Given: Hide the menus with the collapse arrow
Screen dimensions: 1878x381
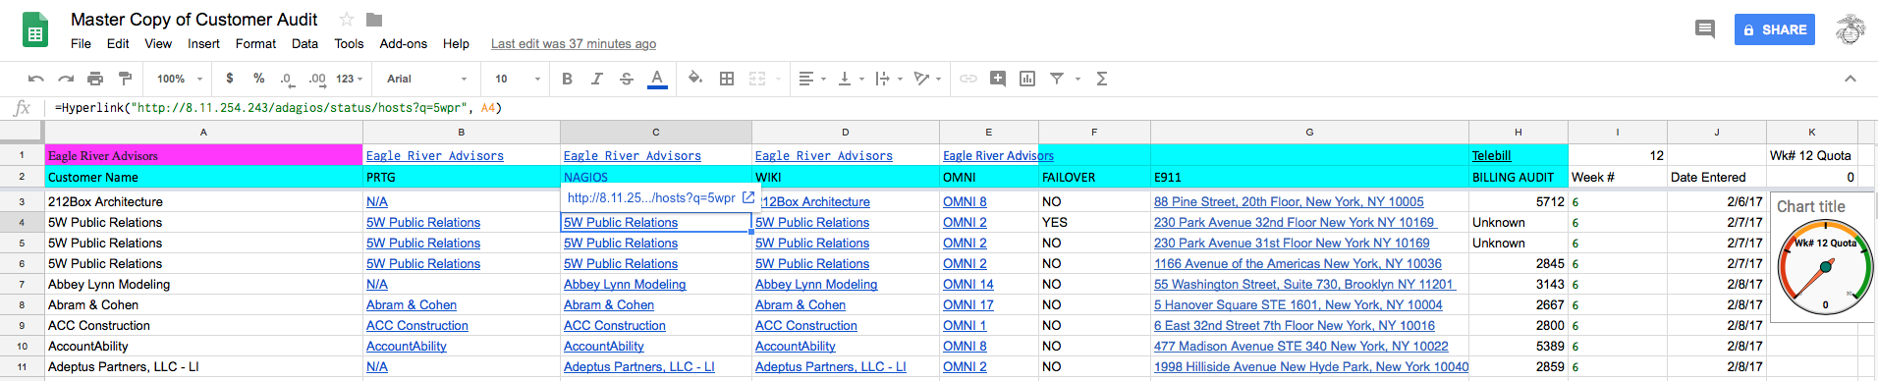Looking at the screenshot, I should 1850,79.
